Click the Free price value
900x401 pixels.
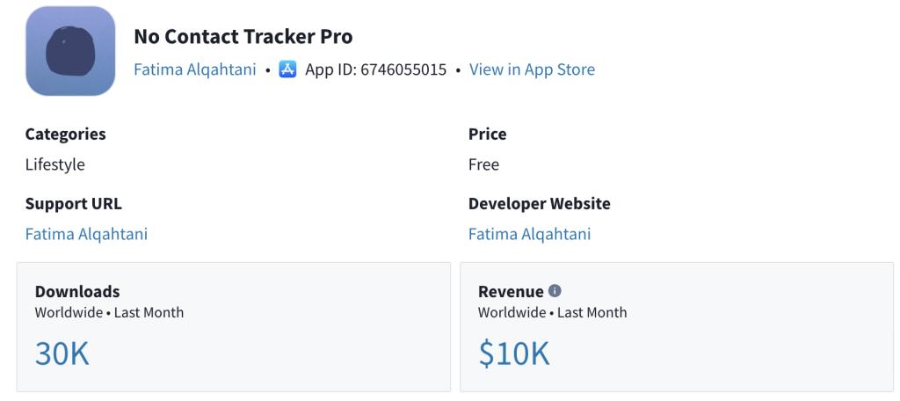(x=483, y=164)
